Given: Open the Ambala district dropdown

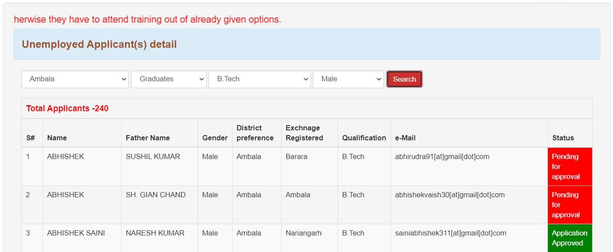Looking at the screenshot, I should [x=75, y=79].
